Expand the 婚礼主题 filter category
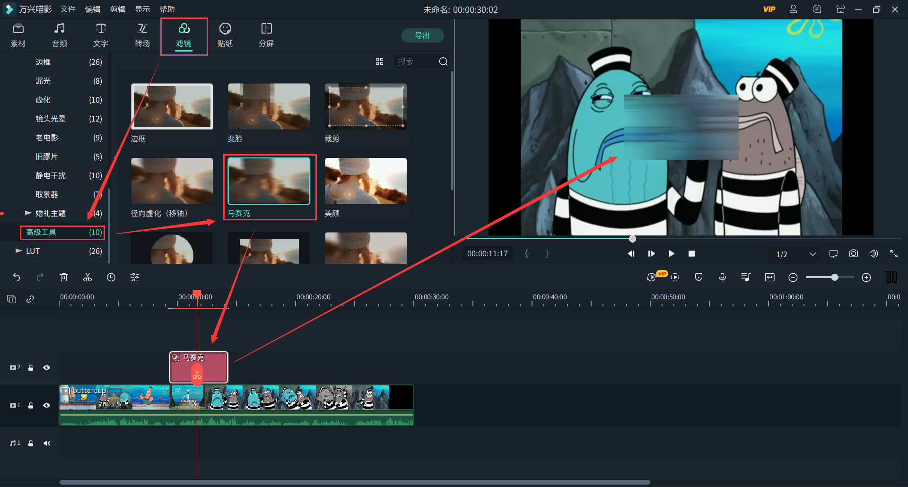The width and height of the screenshot is (908, 487). point(28,213)
